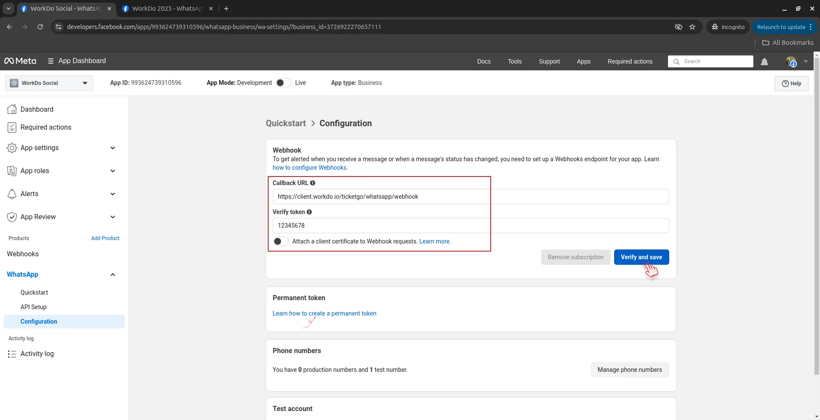Collapse the WhatsApp section

click(x=113, y=275)
